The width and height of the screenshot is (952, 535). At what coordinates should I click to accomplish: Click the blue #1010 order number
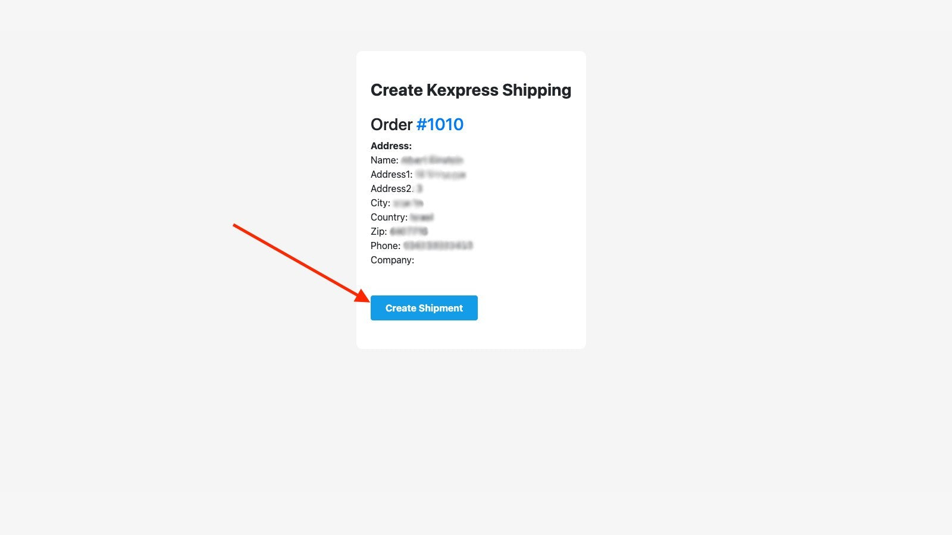[440, 125]
